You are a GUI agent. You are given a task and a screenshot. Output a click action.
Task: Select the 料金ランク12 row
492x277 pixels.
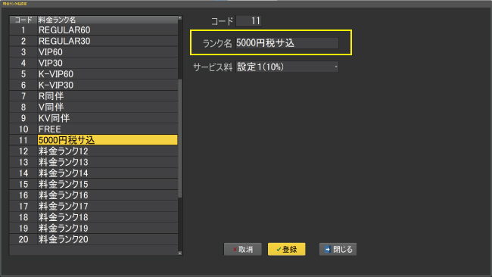[94, 151]
